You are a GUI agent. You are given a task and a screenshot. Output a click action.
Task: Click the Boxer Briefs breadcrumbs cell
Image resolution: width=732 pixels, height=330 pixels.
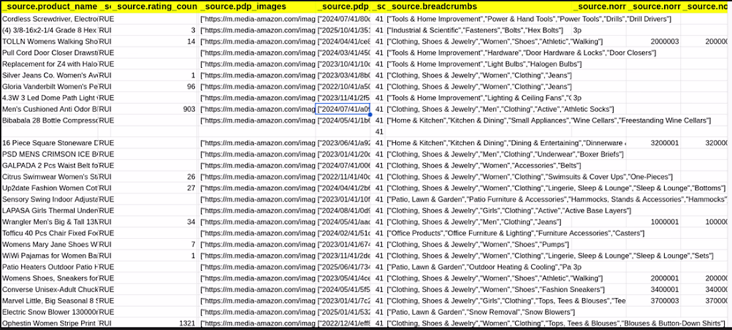[x=505, y=154]
